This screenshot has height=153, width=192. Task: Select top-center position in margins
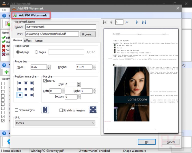(x=26, y=83)
